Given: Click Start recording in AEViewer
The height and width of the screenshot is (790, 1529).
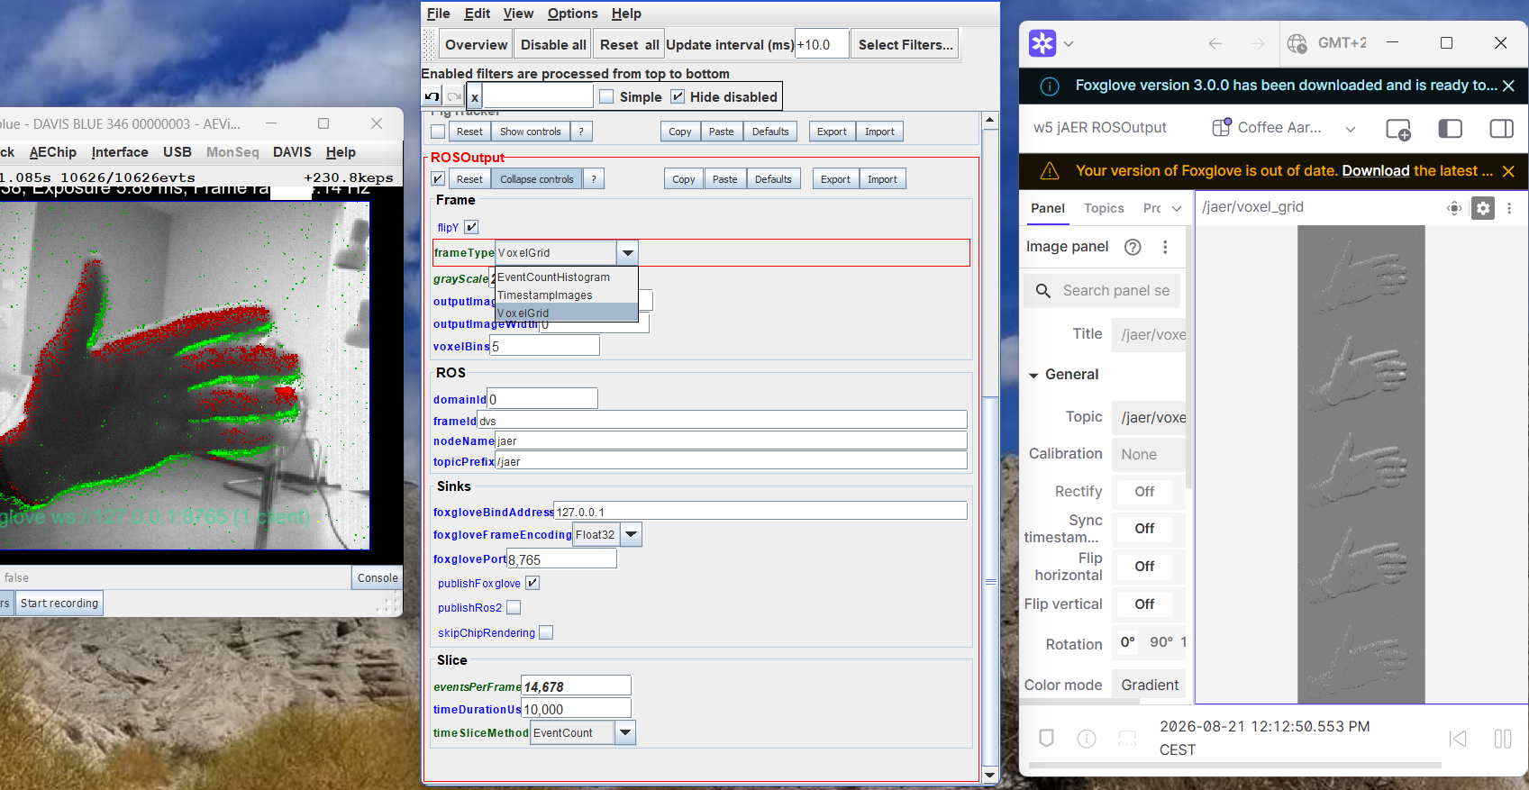Looking at the screenshot, I should coord(59,604).
